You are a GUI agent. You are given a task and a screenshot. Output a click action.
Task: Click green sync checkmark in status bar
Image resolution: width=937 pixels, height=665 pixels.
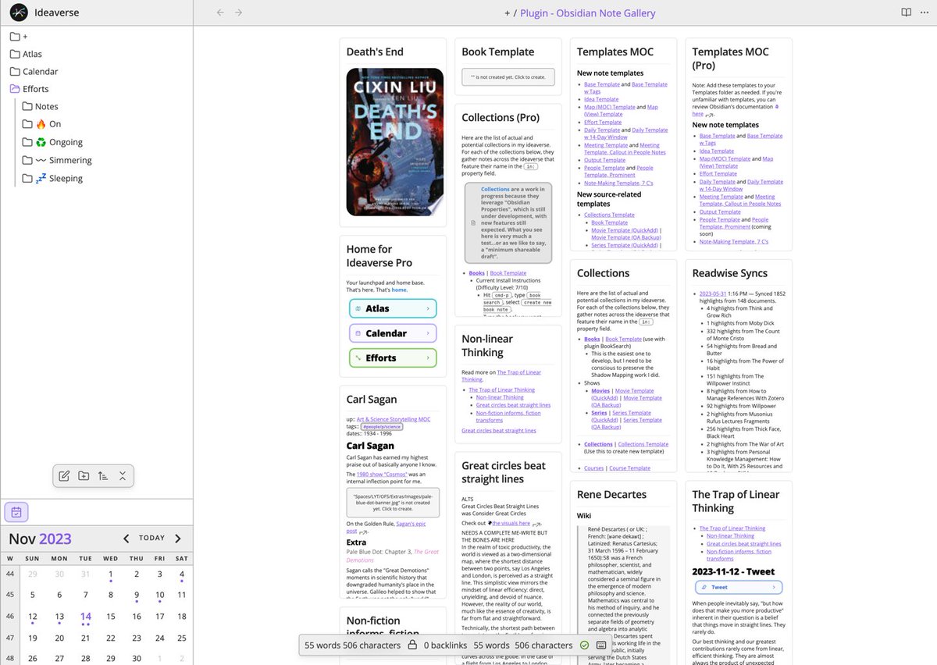tap(584, 645)
